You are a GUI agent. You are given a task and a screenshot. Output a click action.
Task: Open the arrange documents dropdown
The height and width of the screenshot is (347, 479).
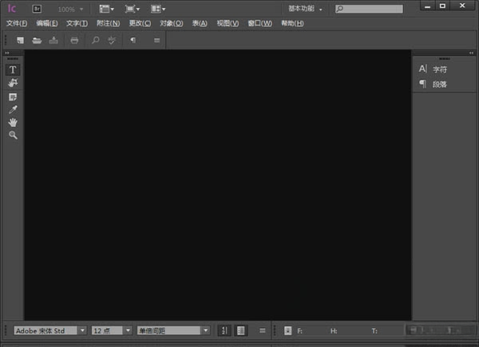[x=157, y=9]
